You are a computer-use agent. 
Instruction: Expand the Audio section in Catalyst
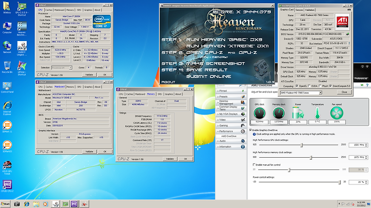(x=231, y=141)
